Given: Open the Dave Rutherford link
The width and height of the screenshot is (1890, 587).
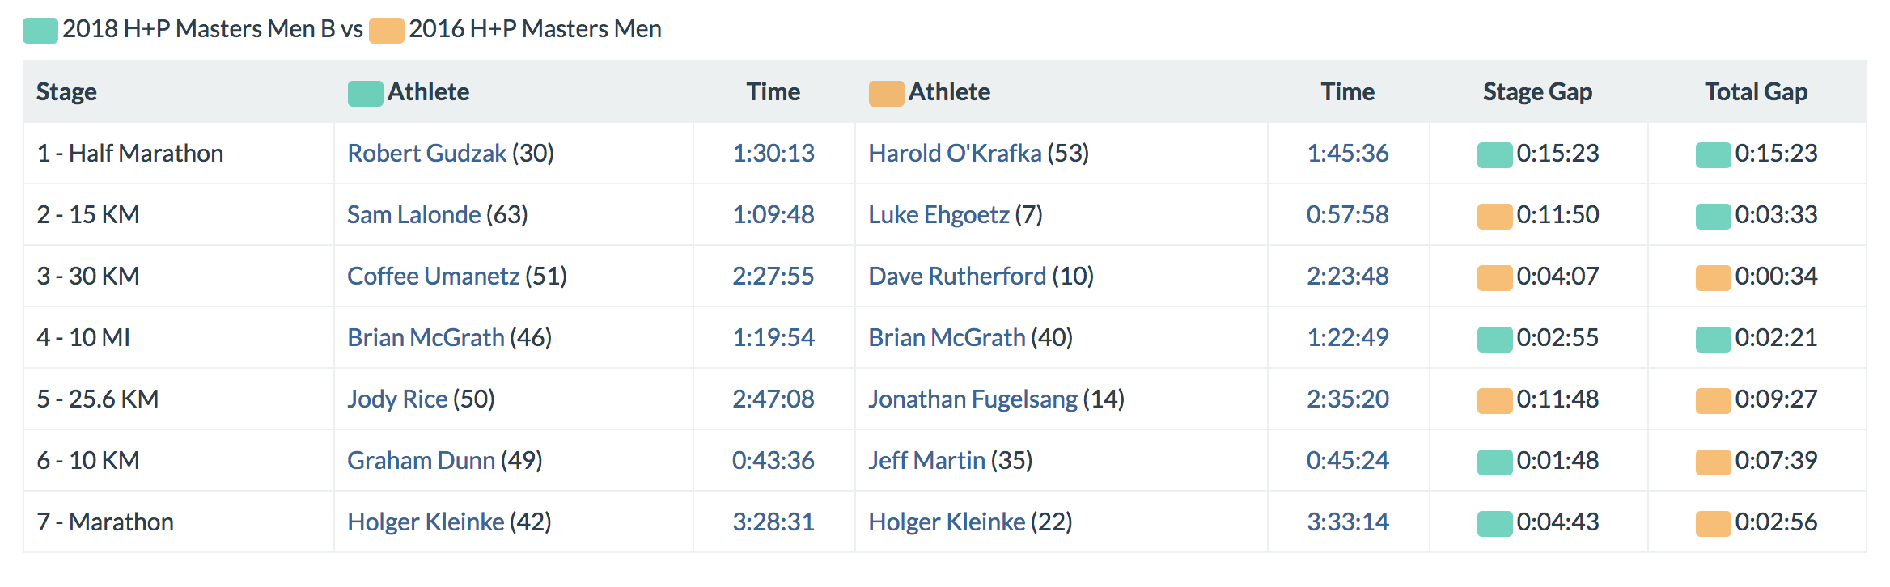Looking at the screenshot, I should click(x=957, y=277).
